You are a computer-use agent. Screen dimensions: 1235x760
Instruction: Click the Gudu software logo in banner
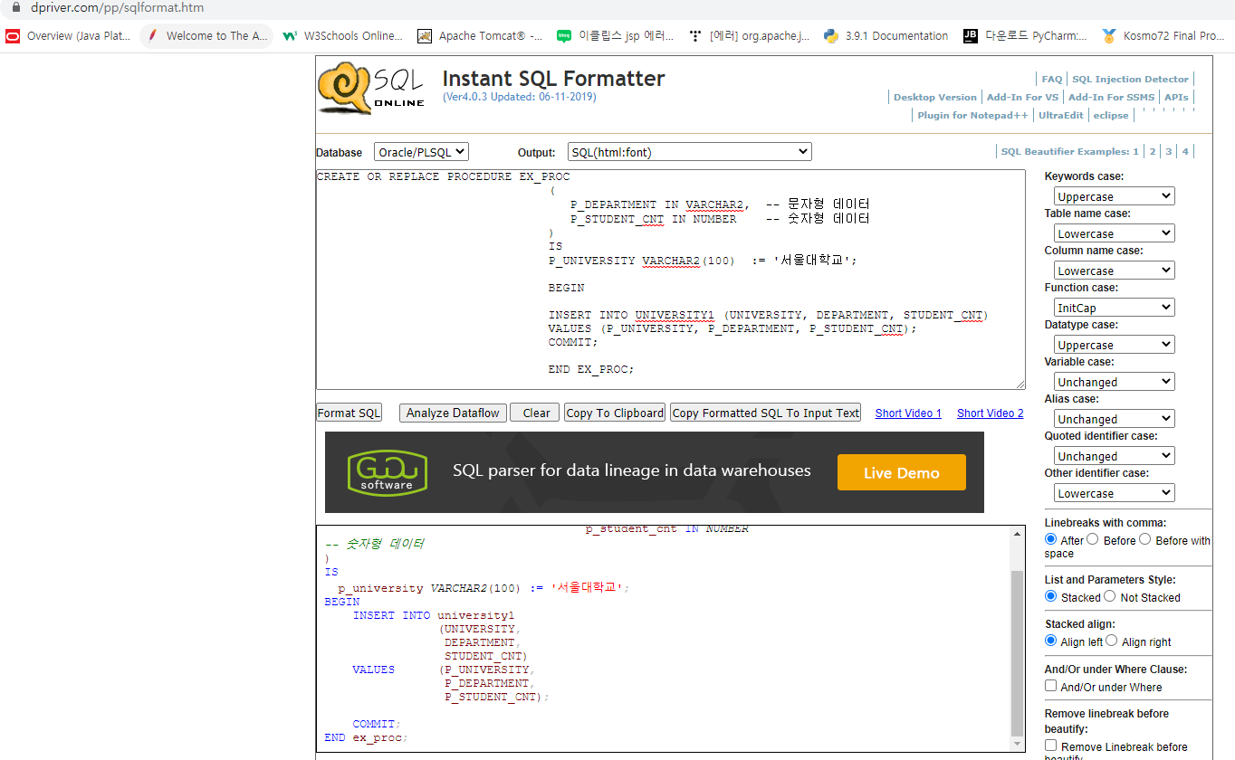click(387, 472)
